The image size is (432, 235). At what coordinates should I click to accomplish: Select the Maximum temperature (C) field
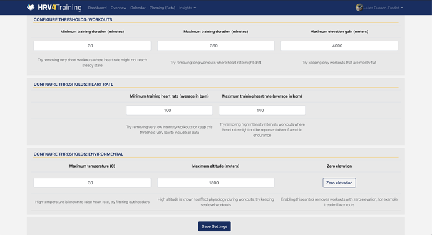coord(92,182)
